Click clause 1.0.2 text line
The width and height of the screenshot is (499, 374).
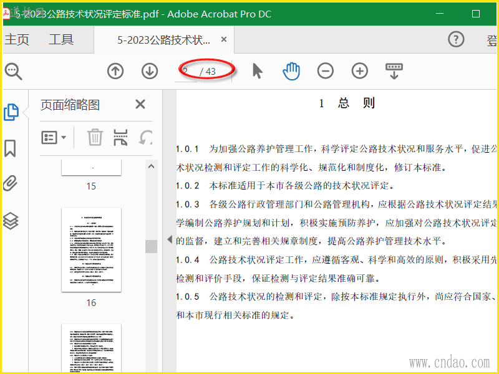point(286,186)
